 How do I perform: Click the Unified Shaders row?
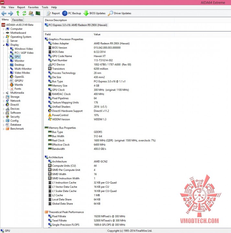(x=77, y=107)
